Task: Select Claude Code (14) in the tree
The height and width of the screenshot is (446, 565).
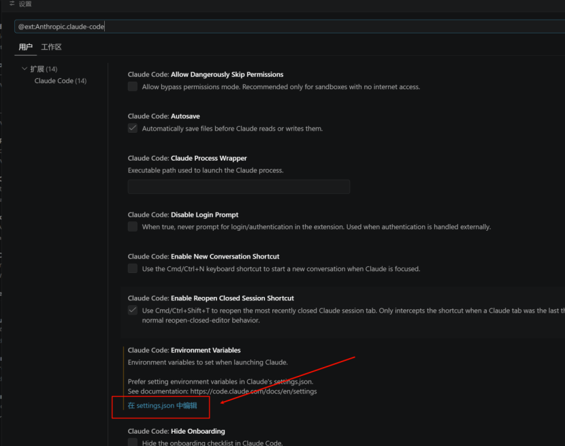Action: pos(61,81)
